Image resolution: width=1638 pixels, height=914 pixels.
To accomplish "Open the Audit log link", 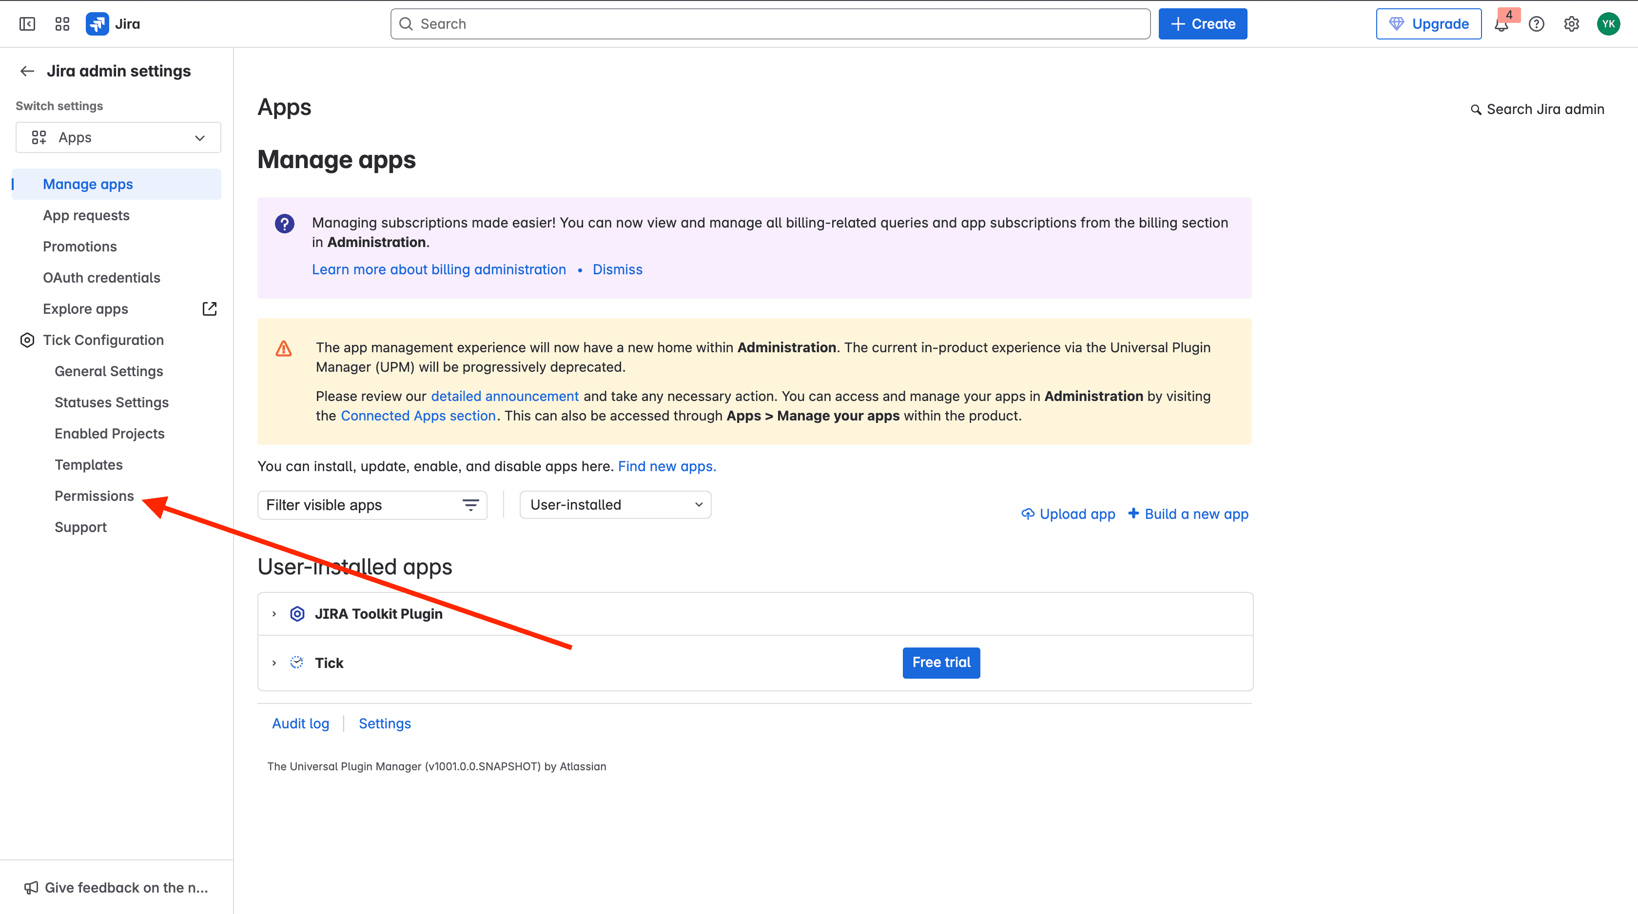I will 301,724.
